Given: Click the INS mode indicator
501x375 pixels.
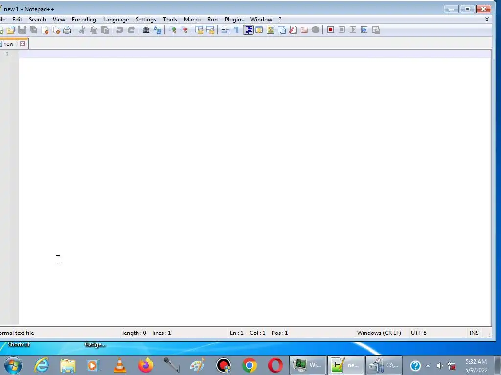Looking at the screenshot, I should pyautogui.click(x=474, y=333).
